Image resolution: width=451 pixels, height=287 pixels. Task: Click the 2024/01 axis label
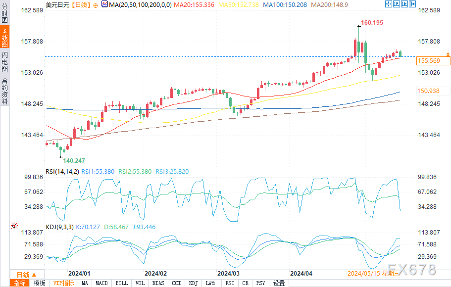(79, 274)
